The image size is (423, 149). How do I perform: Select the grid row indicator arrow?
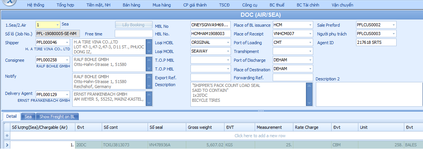click(7, 145)
